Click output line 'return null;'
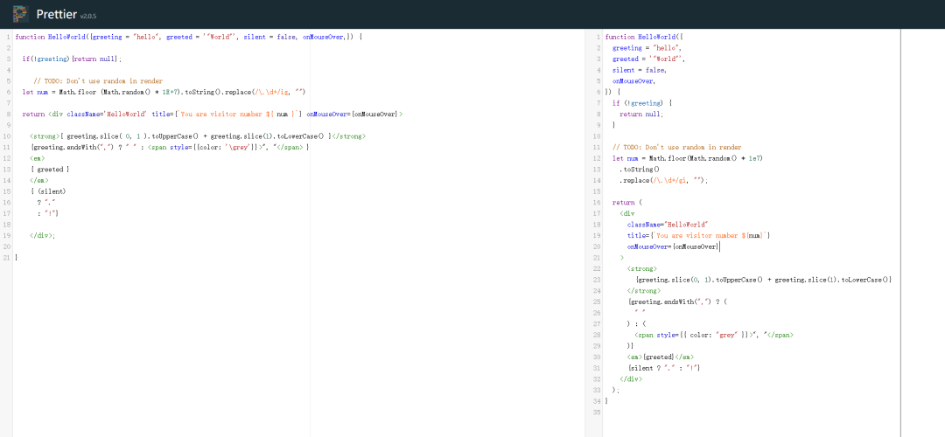This screenshot has width=945, height=437. pos(641,114)
